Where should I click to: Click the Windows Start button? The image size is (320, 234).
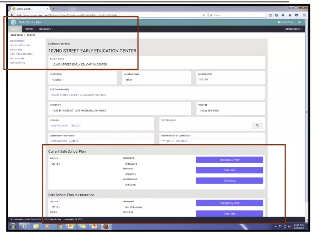click(x=13, y=226)
